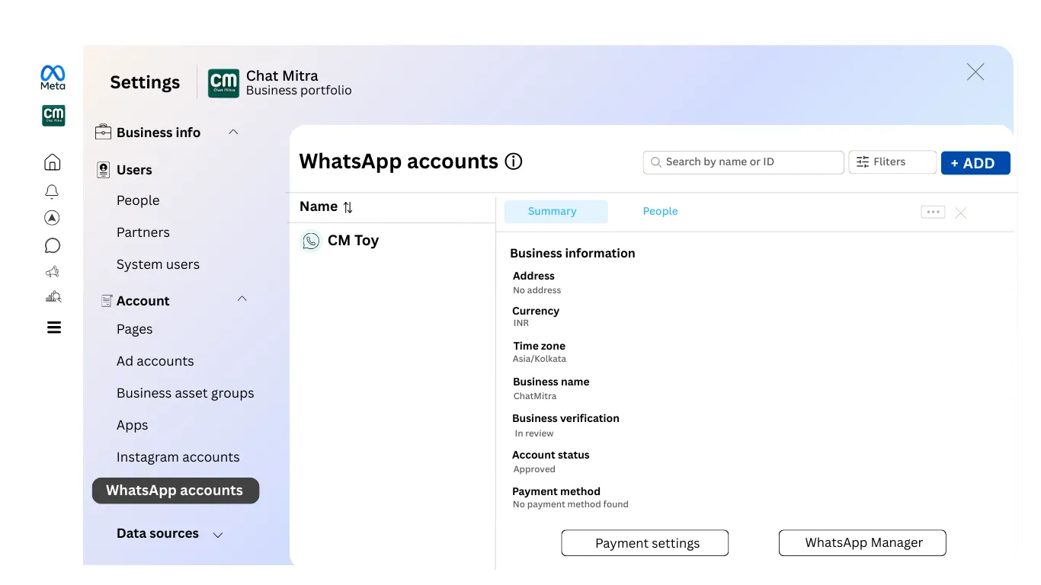Click the search by name or ID field

point(743,161)
